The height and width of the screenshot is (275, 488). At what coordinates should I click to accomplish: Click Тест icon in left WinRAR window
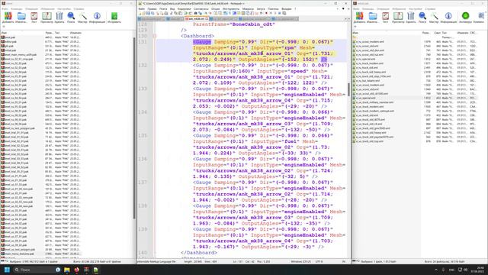click(34, 18)
